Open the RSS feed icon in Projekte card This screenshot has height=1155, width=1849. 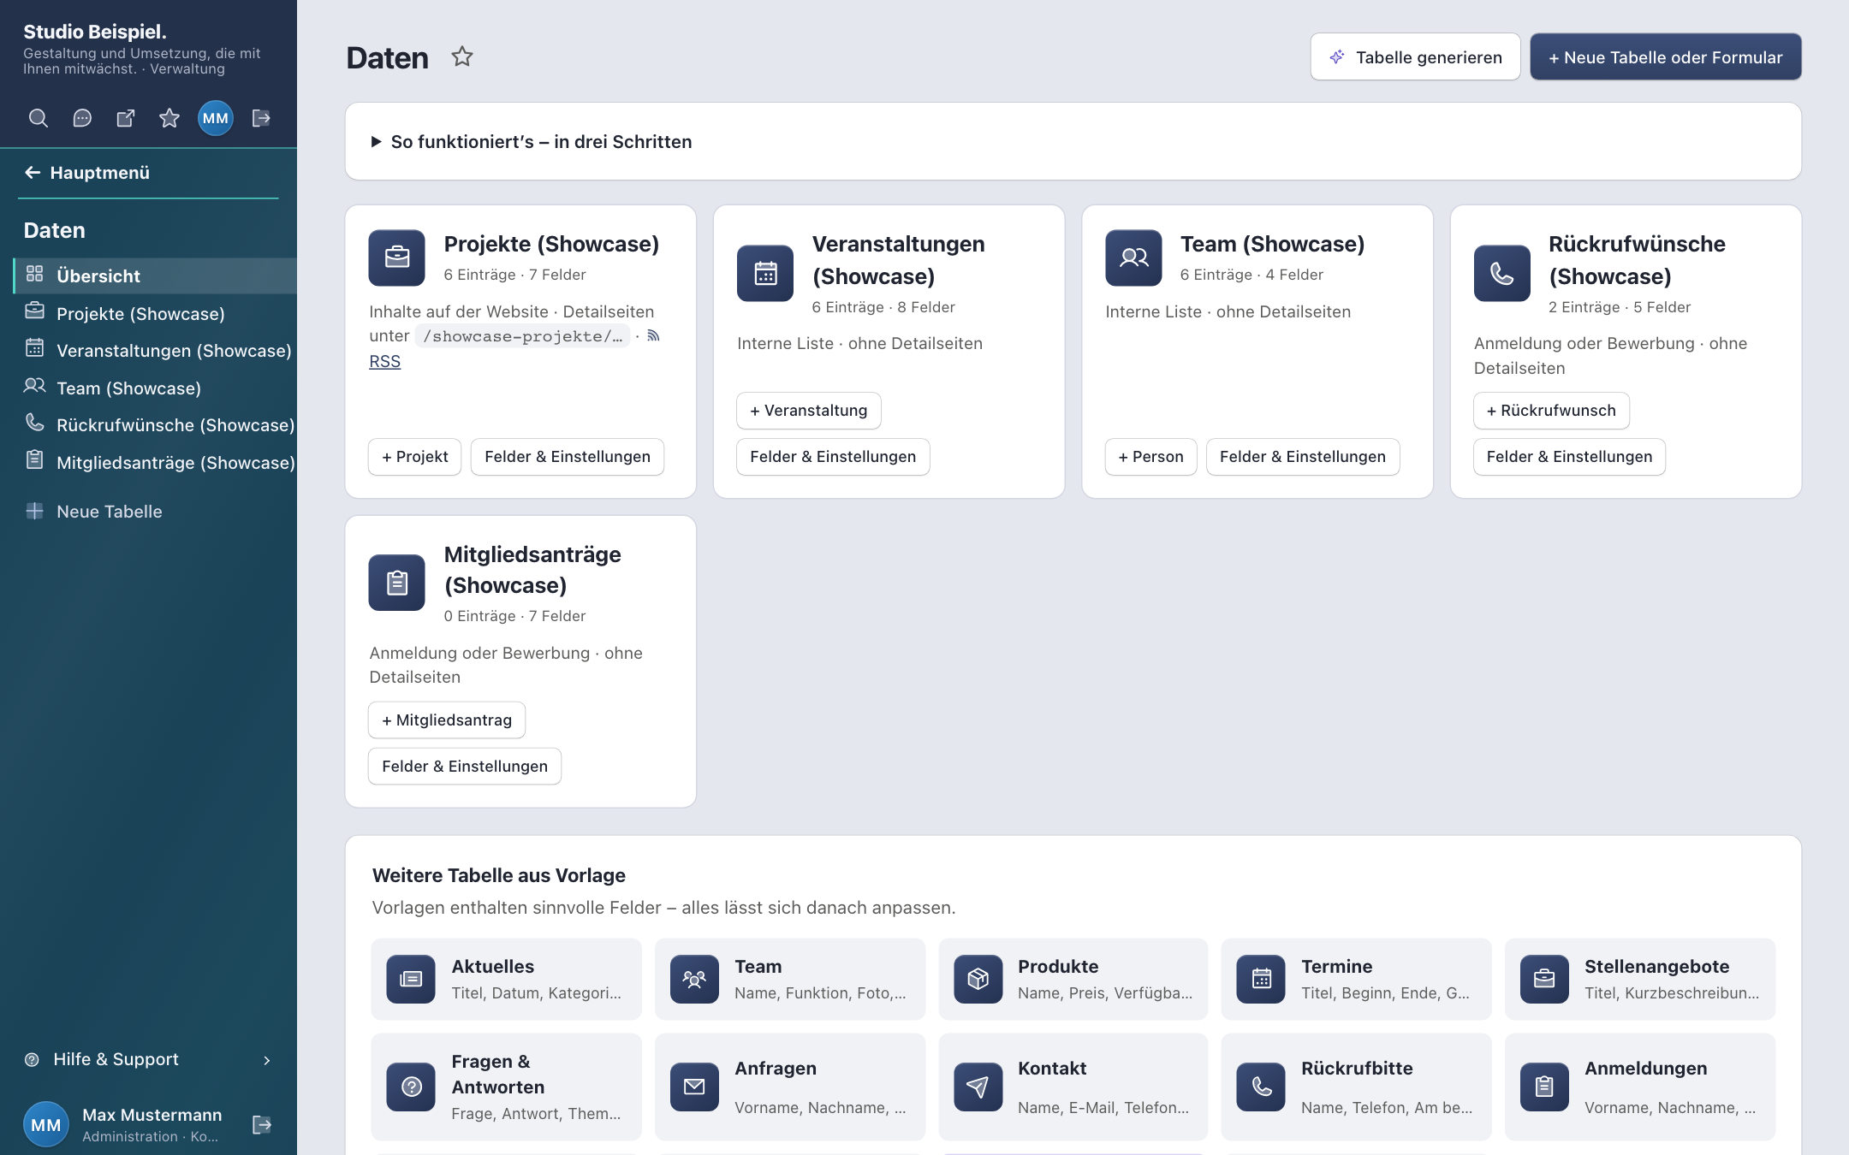(653, 335)
